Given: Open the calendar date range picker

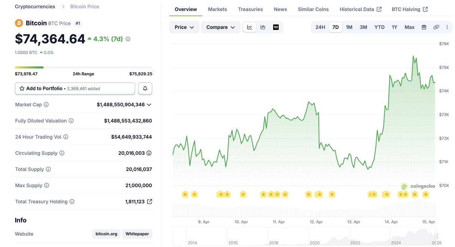Looking at the screenshot, I should 424,27.
